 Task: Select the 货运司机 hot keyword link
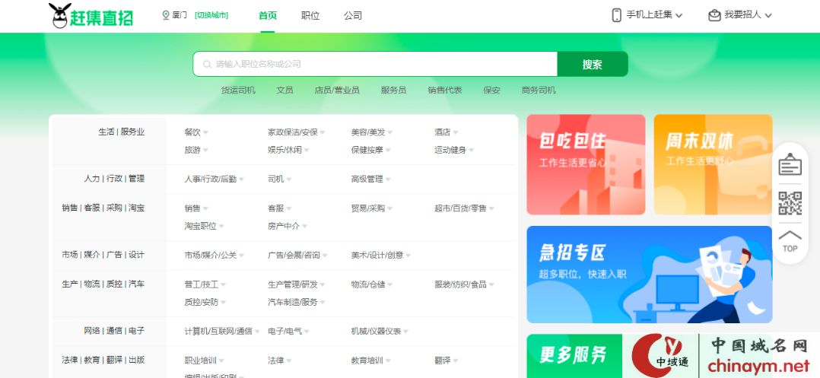pyautogui.click(x=238, y=91)
